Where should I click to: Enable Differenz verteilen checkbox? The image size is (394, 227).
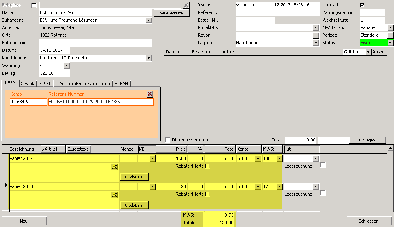[x=168, y=140]
